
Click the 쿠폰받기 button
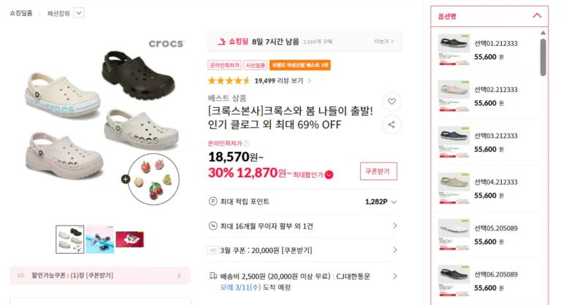coord(378,171)
